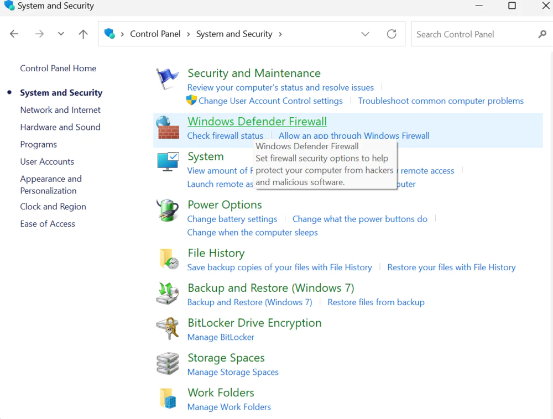Click Change battery settings
553x419 pixels.
[x=232, y=219]
